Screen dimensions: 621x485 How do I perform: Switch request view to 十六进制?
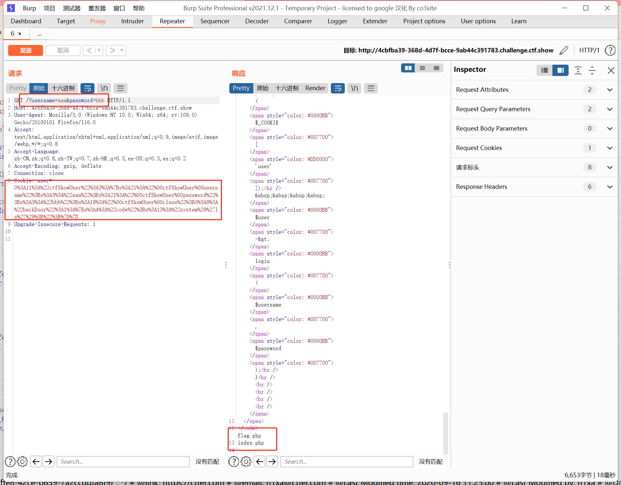click(x=63, y=88)
